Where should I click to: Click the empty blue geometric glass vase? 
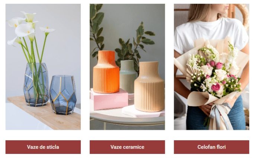click(63, 95)
